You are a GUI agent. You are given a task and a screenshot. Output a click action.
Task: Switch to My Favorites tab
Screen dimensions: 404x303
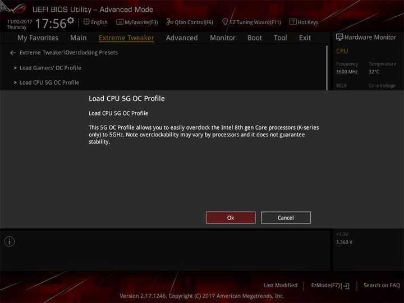(38, 38)
